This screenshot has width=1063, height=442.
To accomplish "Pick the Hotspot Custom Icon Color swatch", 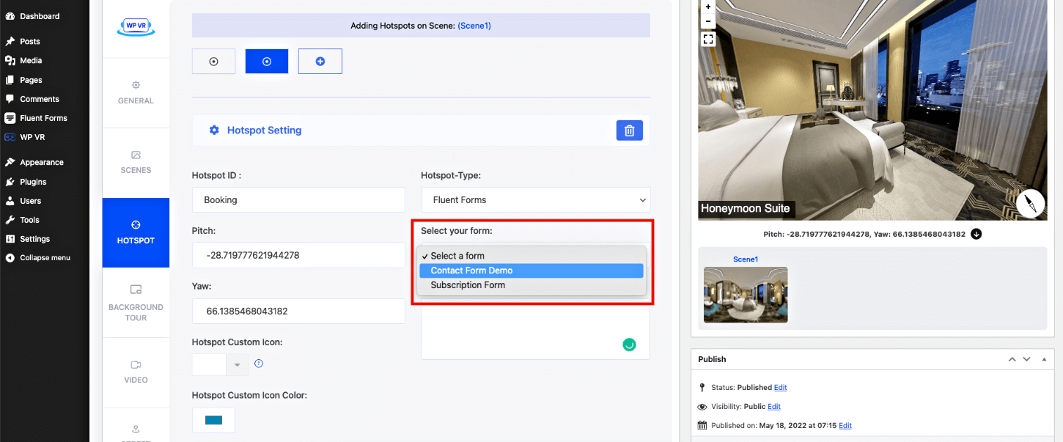I will pyautogui.click(x=213, y=420).
